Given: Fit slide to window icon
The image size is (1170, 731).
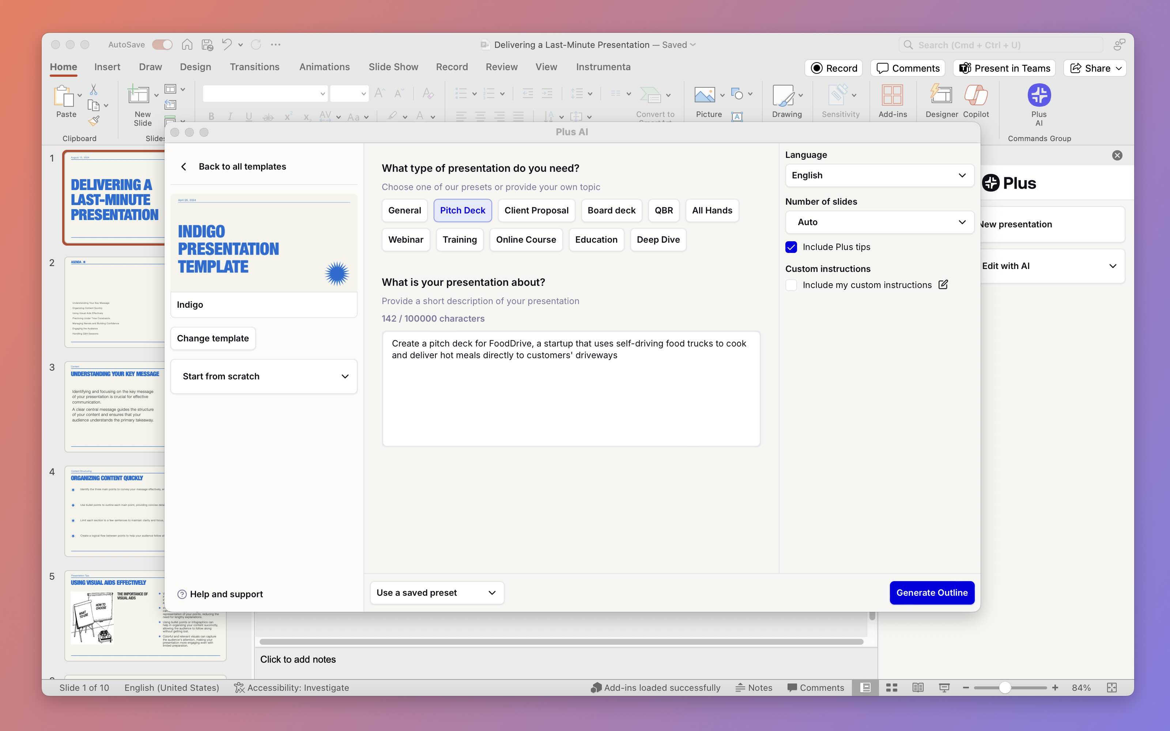Looking at the screenshot, I should pos(1111,688).
